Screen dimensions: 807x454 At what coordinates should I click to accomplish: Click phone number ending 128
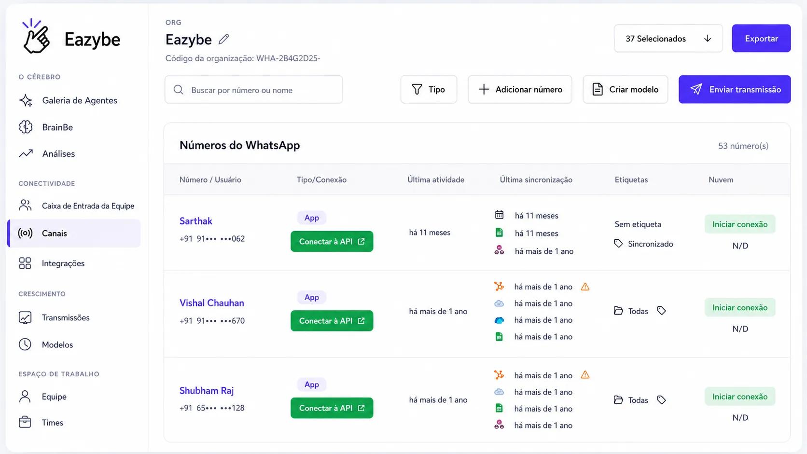(212, 408)
